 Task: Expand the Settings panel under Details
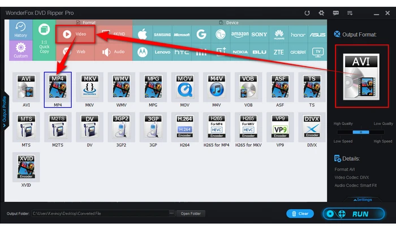tap(363, 199)
